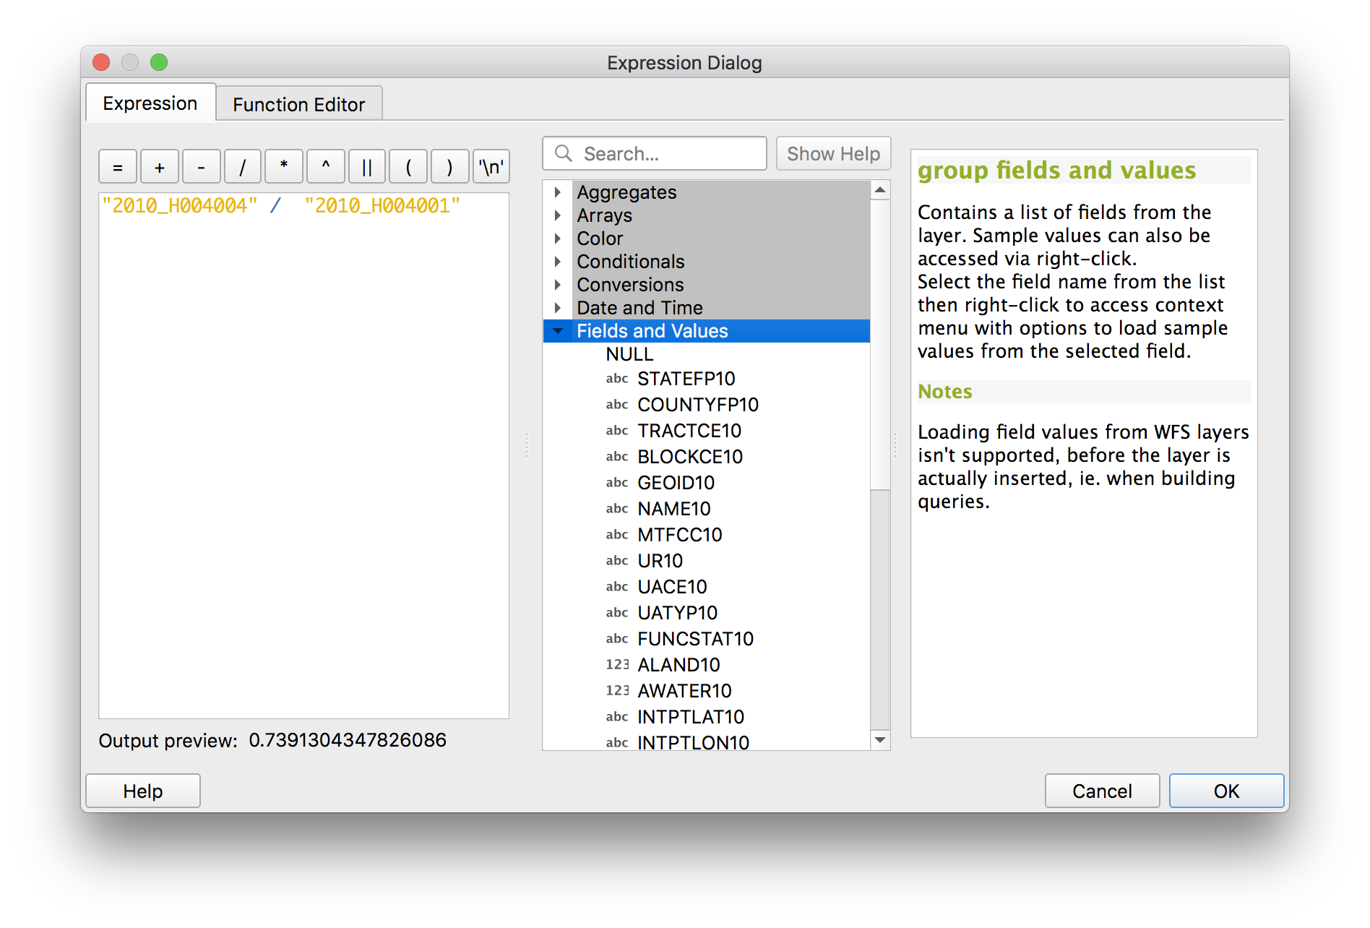1370x928 pixels.
Task: Select the Expression tab
Action: pyautogui.click(x=150, y=103)
